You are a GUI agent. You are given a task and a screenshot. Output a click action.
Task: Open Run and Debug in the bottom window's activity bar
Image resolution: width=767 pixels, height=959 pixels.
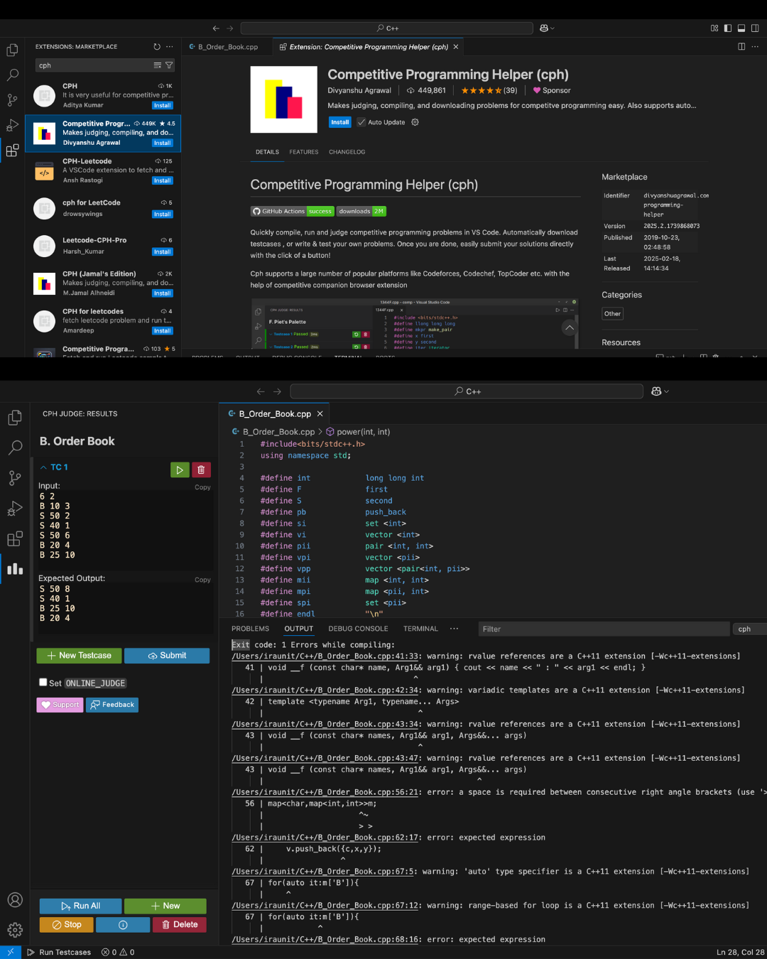pos(15,509)
